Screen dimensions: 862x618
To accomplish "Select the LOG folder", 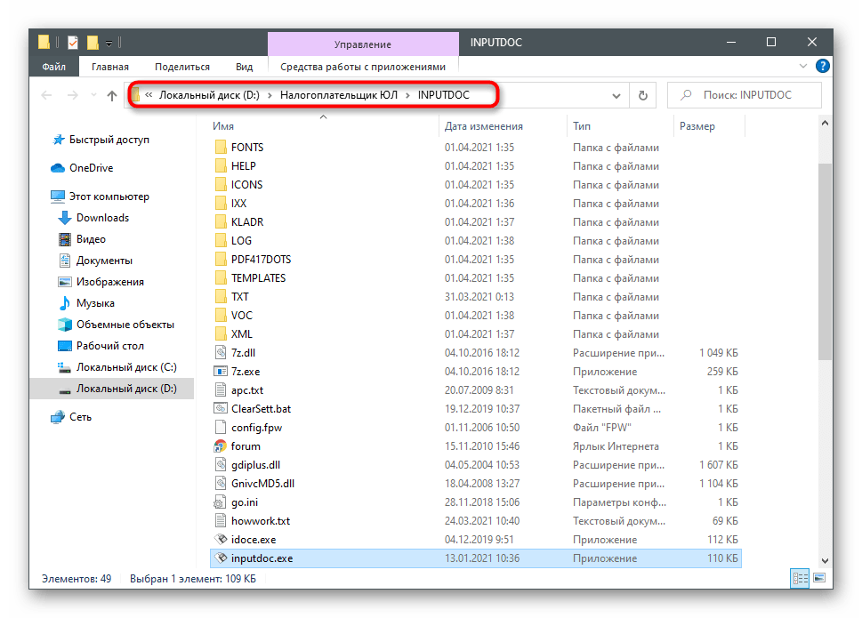I will 241,241.
